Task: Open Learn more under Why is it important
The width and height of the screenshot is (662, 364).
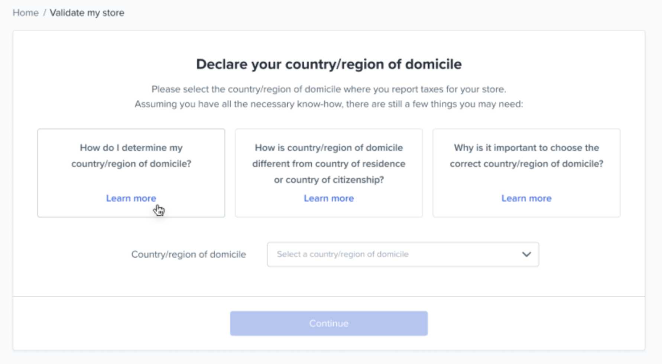Action: pos(526,198)
